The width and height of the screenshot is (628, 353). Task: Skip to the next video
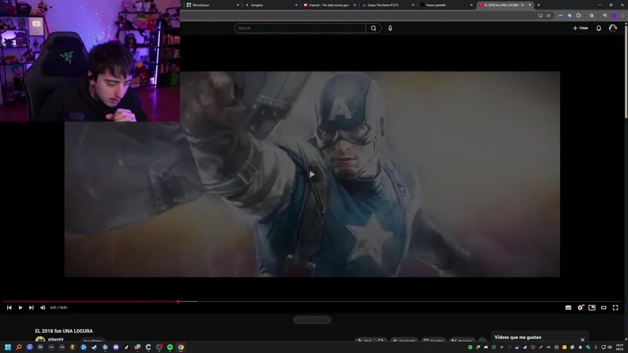31,307
